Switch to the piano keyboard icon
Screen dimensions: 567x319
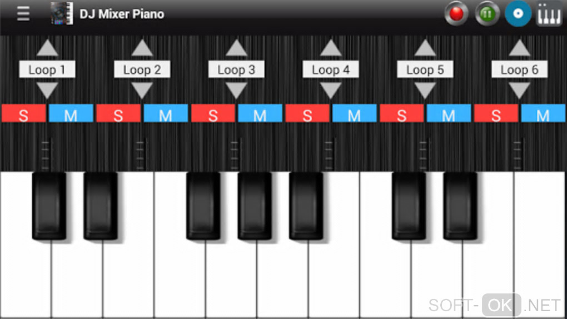coord(549,14)
